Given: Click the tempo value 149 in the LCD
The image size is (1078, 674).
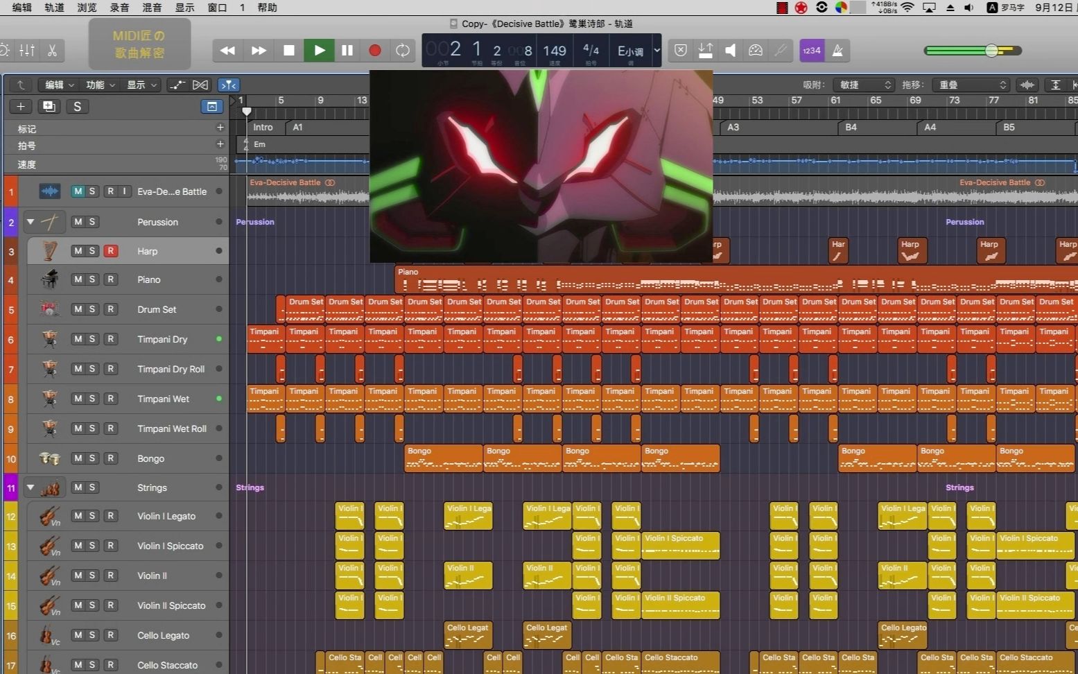Looking at the screenshot, I should pos(555,51).
